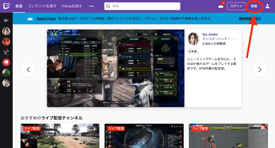
Task: Click the crown icon in Prime banner
Action: 30,18
